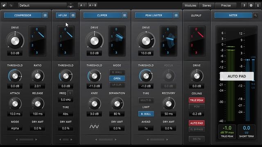
Task: Enable PCM ceiling mode
Action: pyautogui.click(x=196, y=107)
